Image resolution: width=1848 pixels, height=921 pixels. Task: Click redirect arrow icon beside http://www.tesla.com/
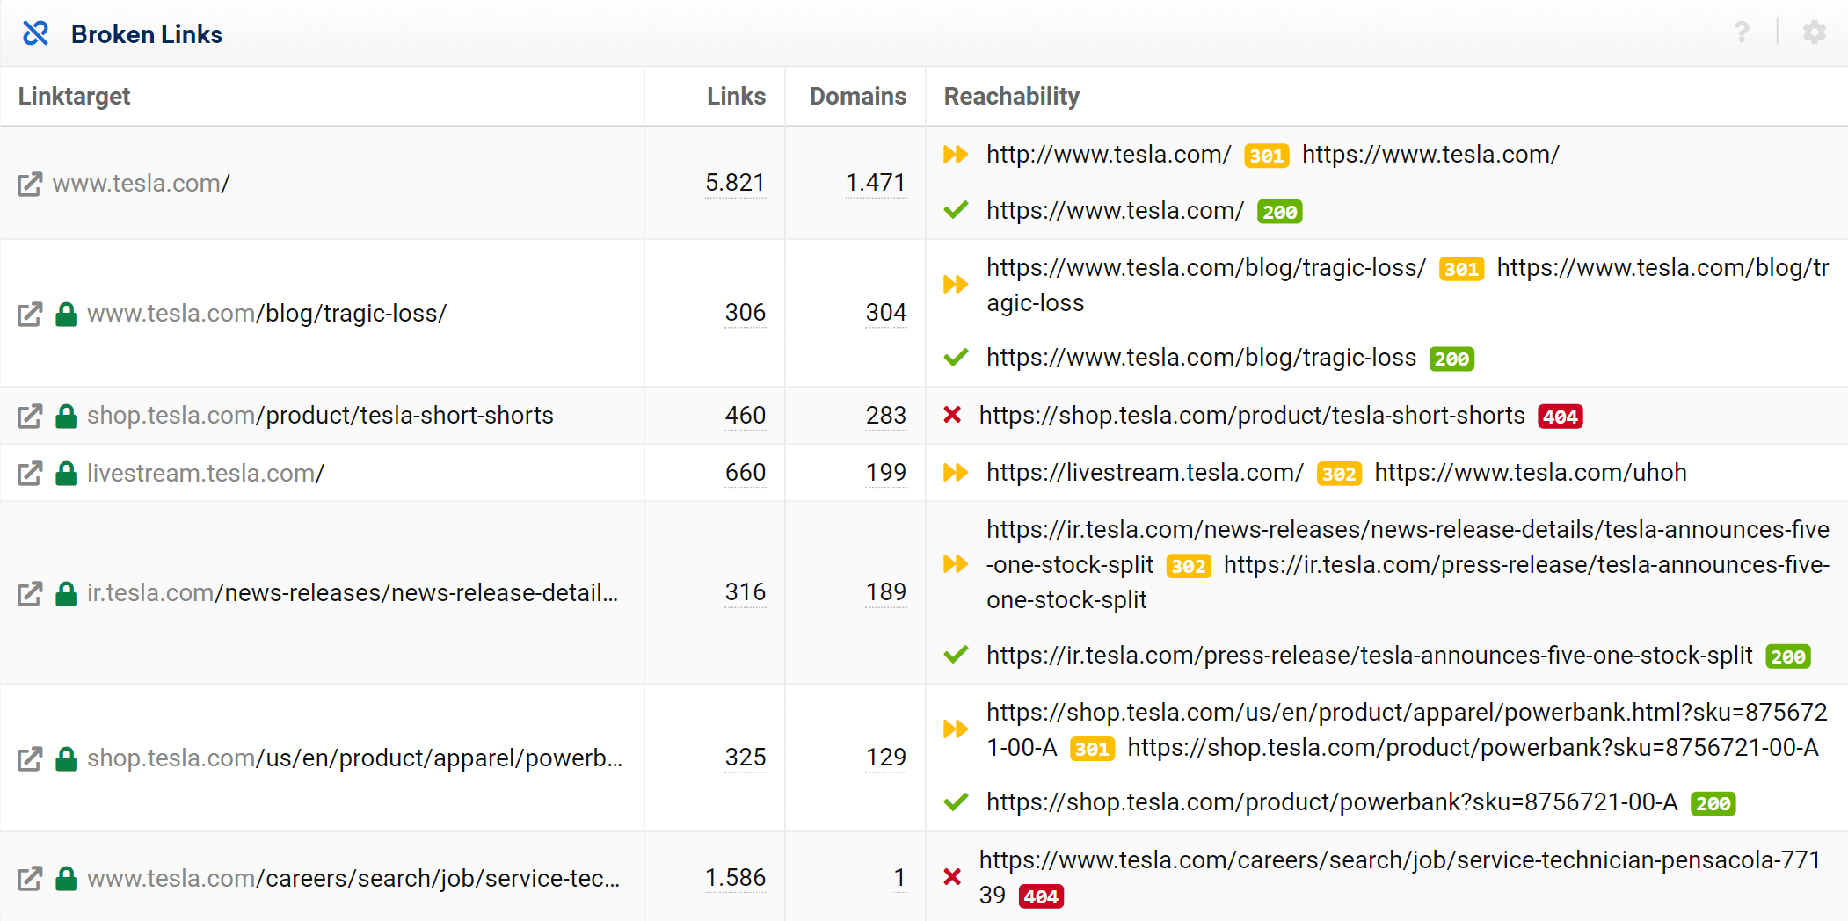click(x=956, y=155)
